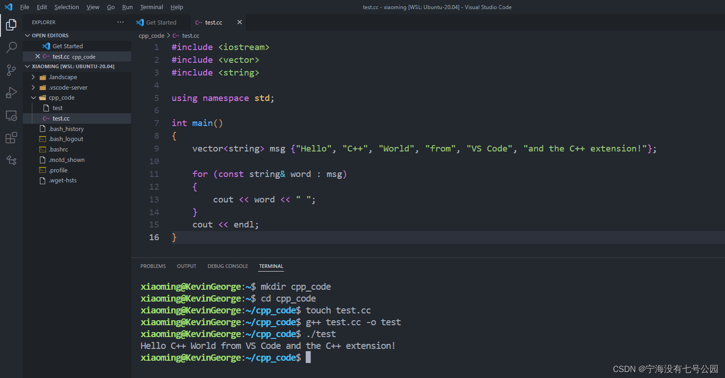The image size is (725, 378).
Task: Click the VS Code logo in title bar
Action: point(9,7)
